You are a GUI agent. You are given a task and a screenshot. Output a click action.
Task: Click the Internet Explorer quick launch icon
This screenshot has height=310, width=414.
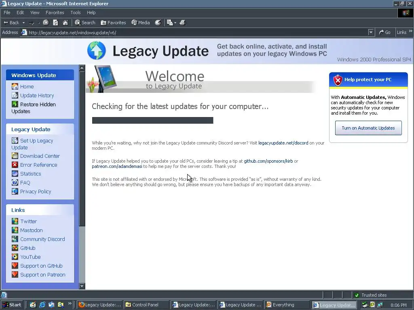point(42,305)
